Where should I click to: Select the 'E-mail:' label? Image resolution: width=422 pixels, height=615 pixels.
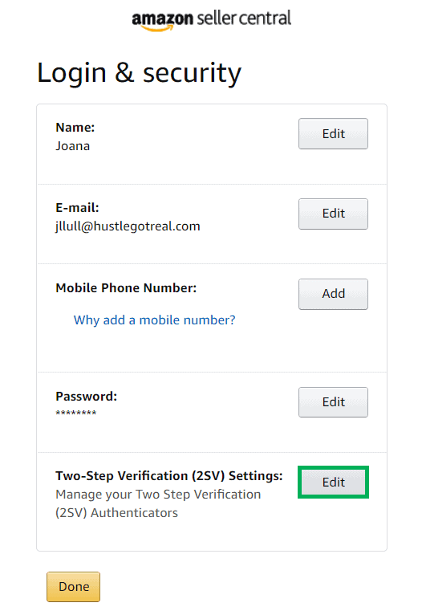pos(77,207)
